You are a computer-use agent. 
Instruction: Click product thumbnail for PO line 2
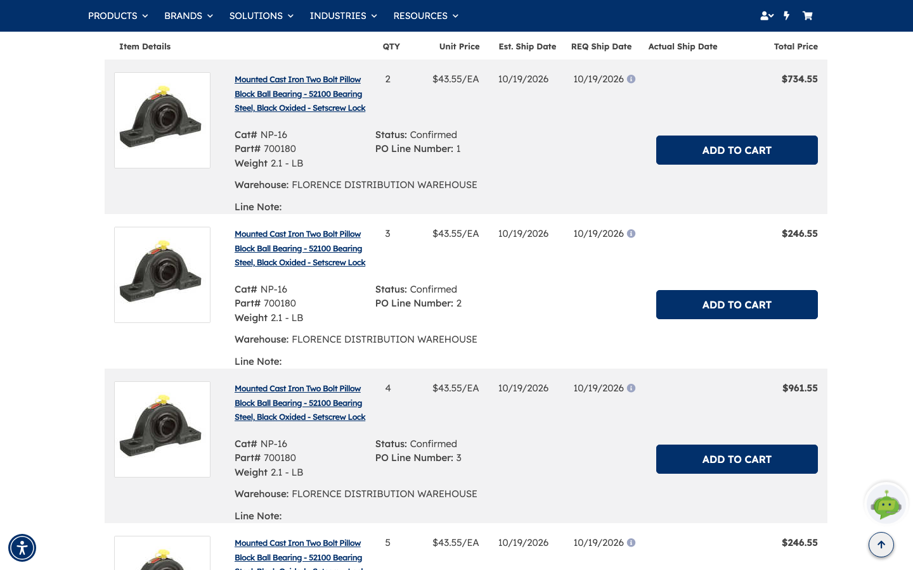(162, 275)
